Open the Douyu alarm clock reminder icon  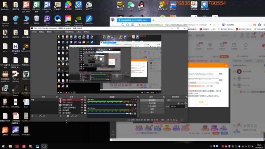[x=234, y=45]
